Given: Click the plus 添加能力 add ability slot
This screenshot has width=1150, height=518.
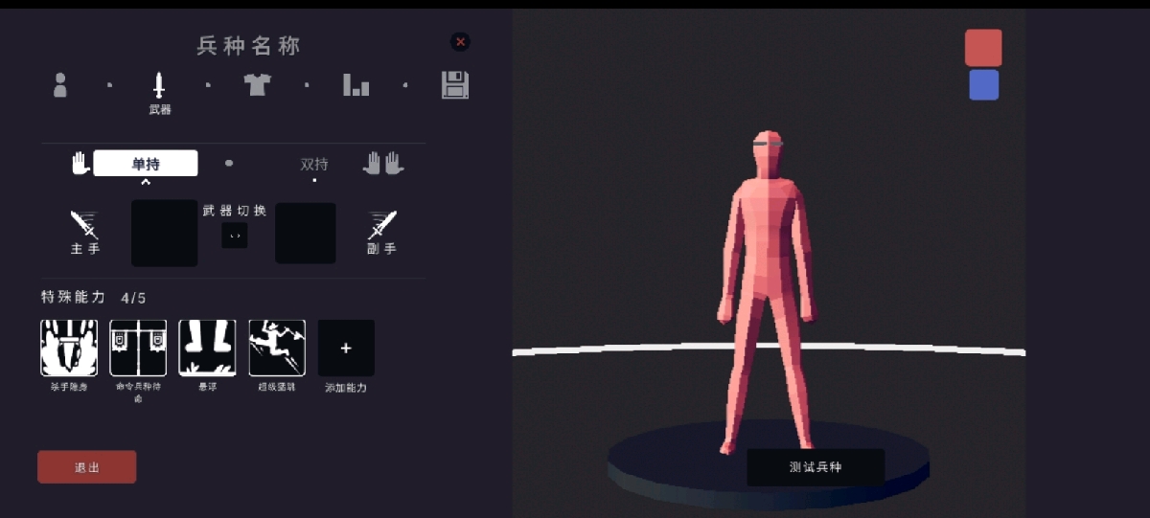Looking at the screenshot, I should (346, 348).
